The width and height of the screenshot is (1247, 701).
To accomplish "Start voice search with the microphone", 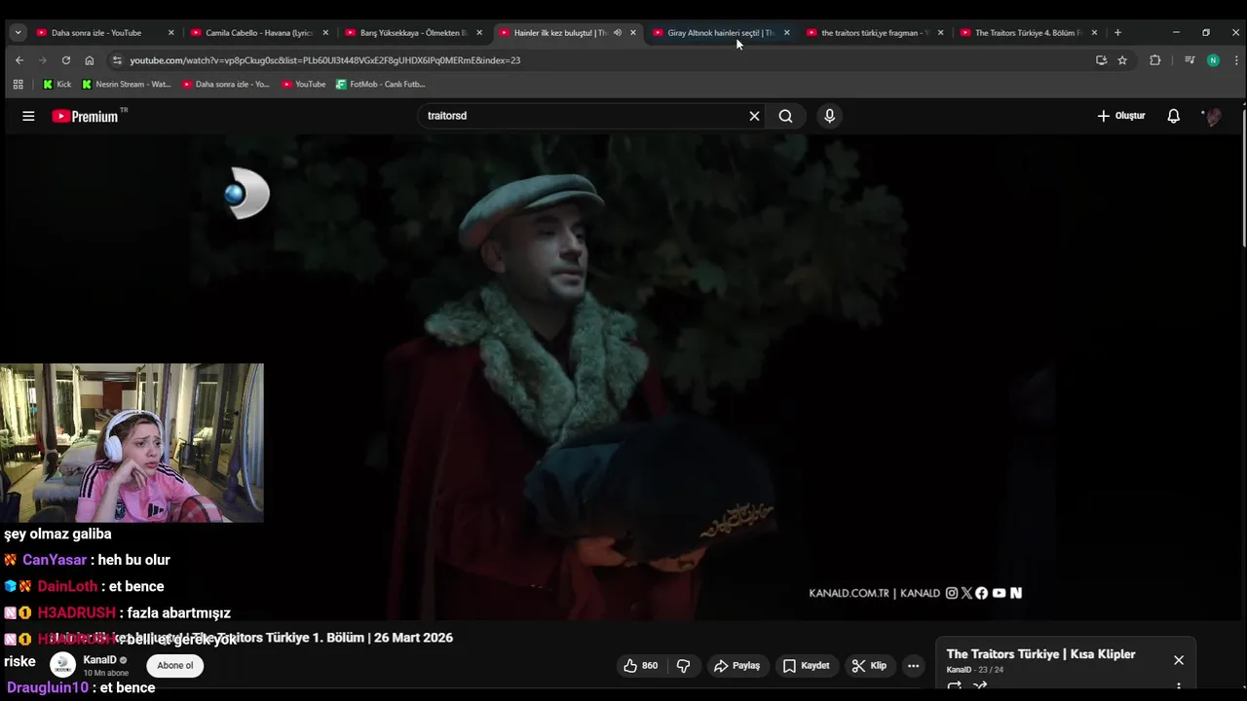I will [x=829, y=116].
